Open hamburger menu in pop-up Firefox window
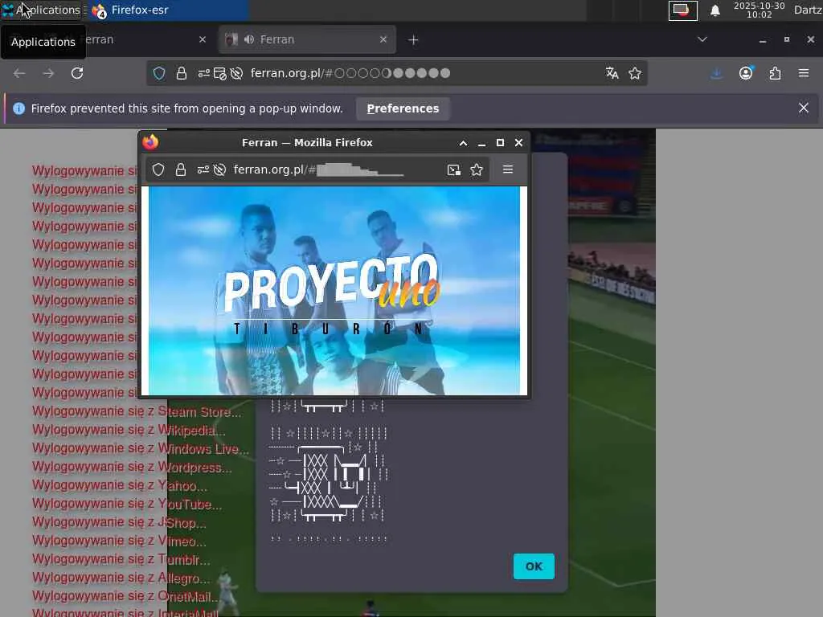Viewport: 823px width, 617px height. 508,169
